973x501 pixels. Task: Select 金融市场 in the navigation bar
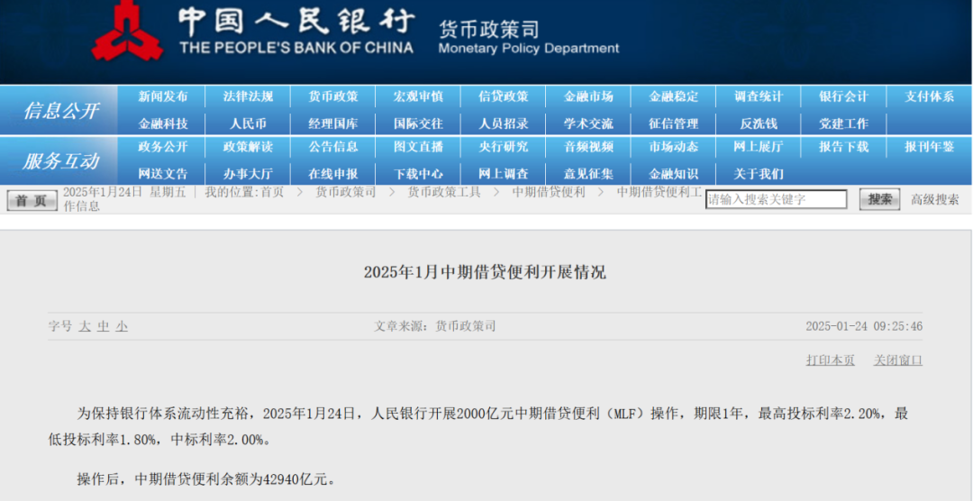coord(588,96)
